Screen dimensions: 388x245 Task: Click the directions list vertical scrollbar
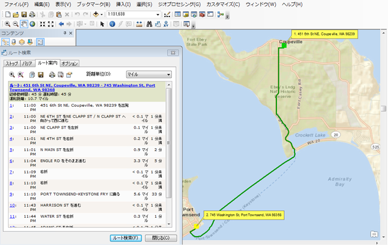pos(169,153)
